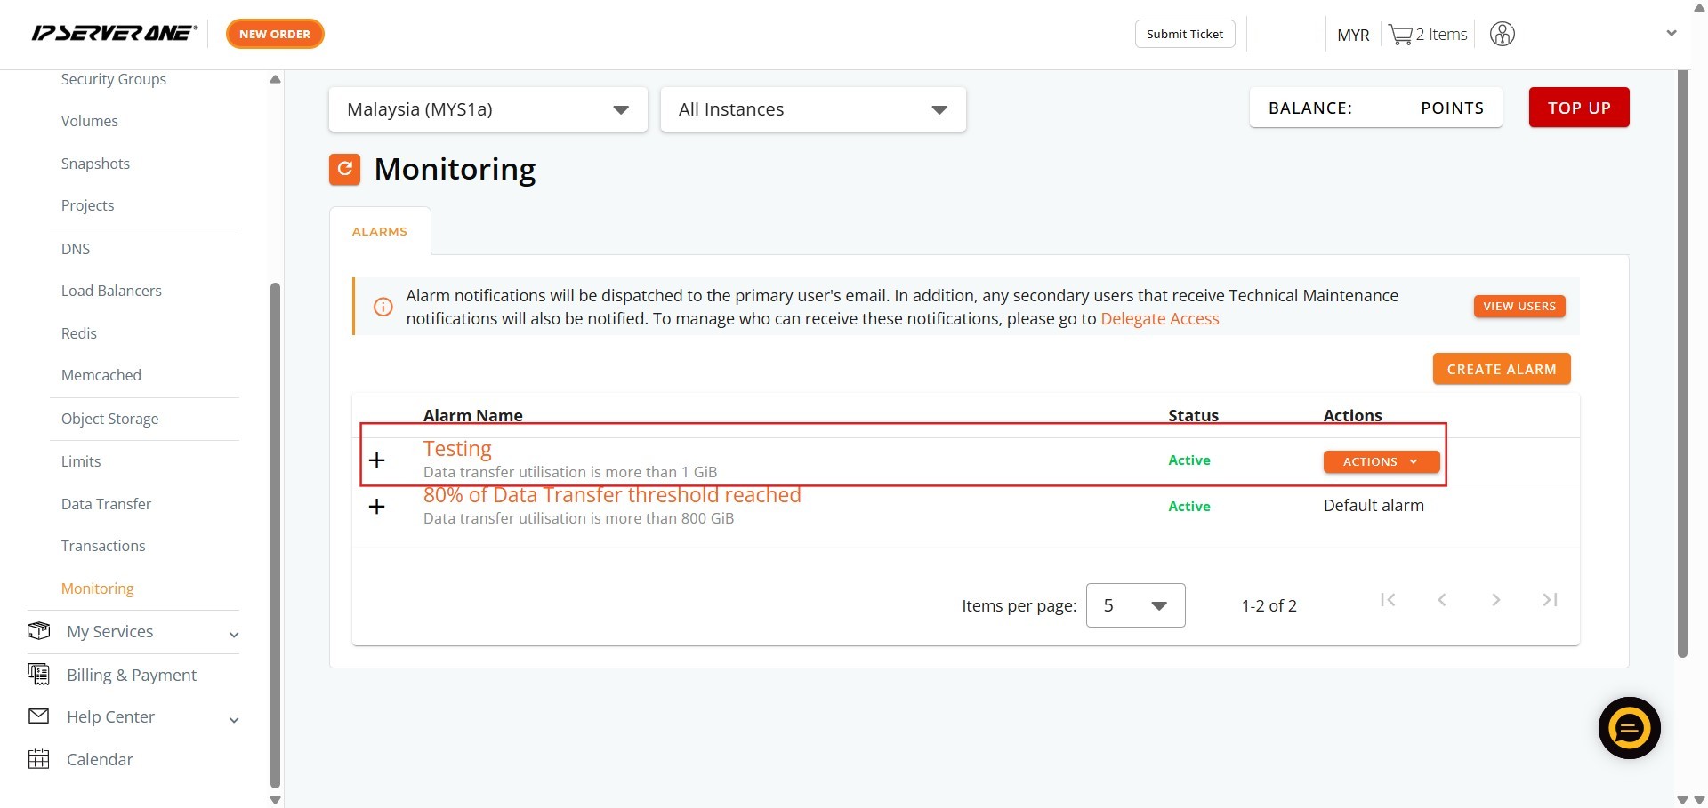This screenshot has height=808, width=1708.
Task: Follow the Delegate Access link
Action: coord(1159,319)
